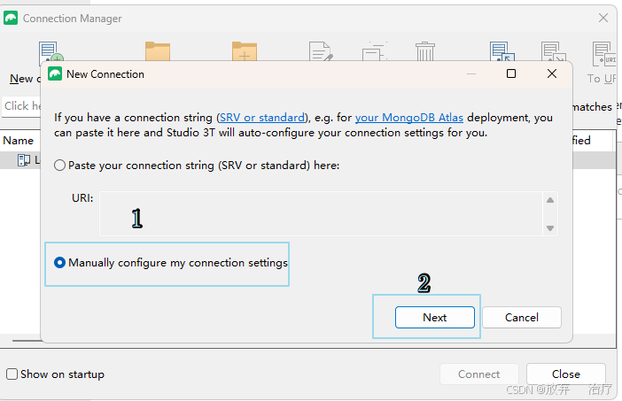Click Close in Connection Manager

click(x=565, y=374)
